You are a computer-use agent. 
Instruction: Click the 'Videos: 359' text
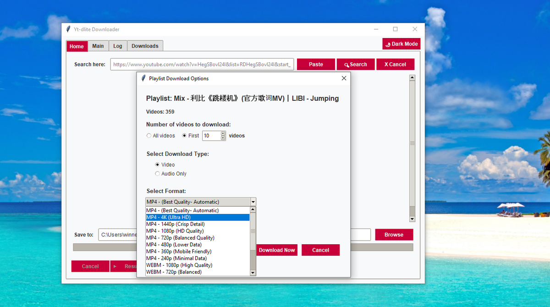(x=160, y=112)
